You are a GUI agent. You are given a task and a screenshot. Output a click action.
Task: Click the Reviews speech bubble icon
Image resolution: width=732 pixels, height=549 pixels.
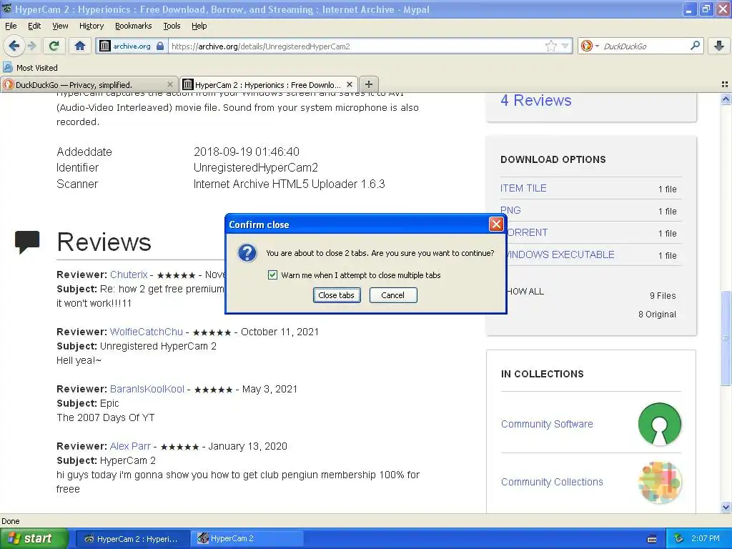tap(27, 242)
